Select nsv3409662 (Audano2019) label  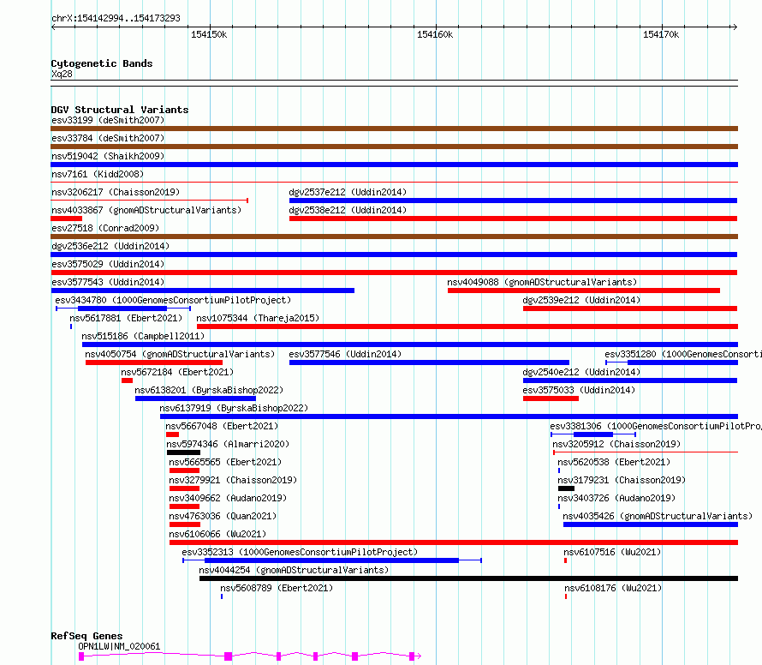tap(228, 498)
